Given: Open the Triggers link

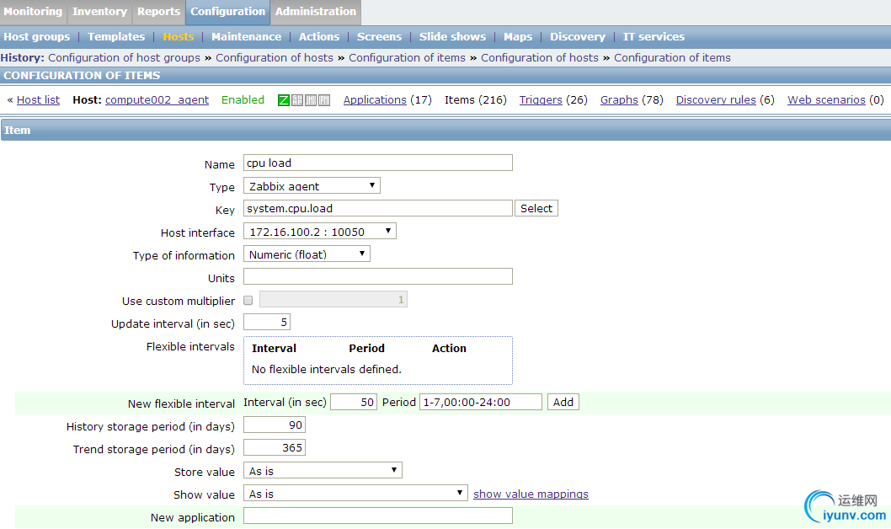Looking at the screenshot, I should point(541,100).
